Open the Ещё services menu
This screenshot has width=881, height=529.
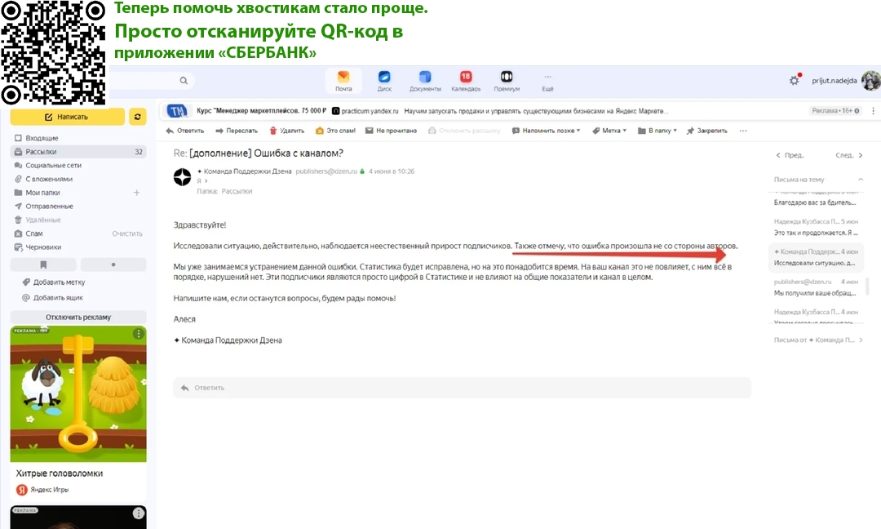pos(547,82)
